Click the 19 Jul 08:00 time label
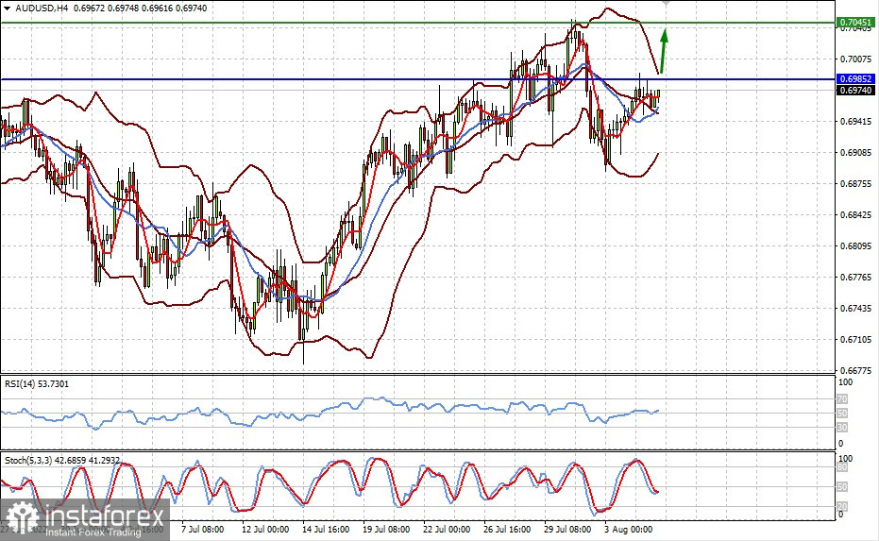The image size is (879, 541). [x=386, y=530]
